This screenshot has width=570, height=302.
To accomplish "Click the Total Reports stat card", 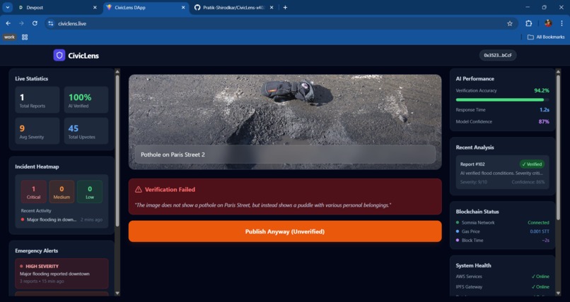I will point(37,99).
